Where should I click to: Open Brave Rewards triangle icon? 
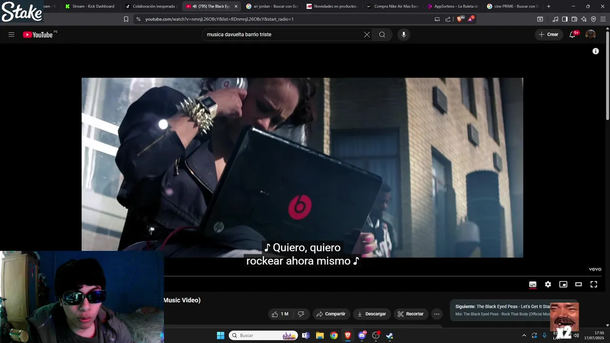coord(471,19)
